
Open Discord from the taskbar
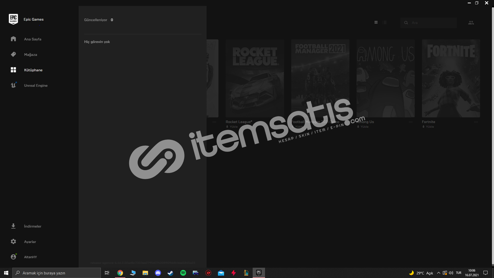point(158,273)
